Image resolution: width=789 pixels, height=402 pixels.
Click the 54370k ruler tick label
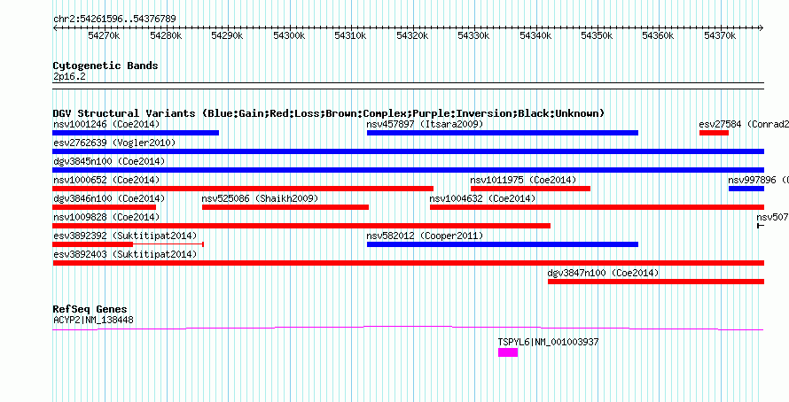(720, 35)
